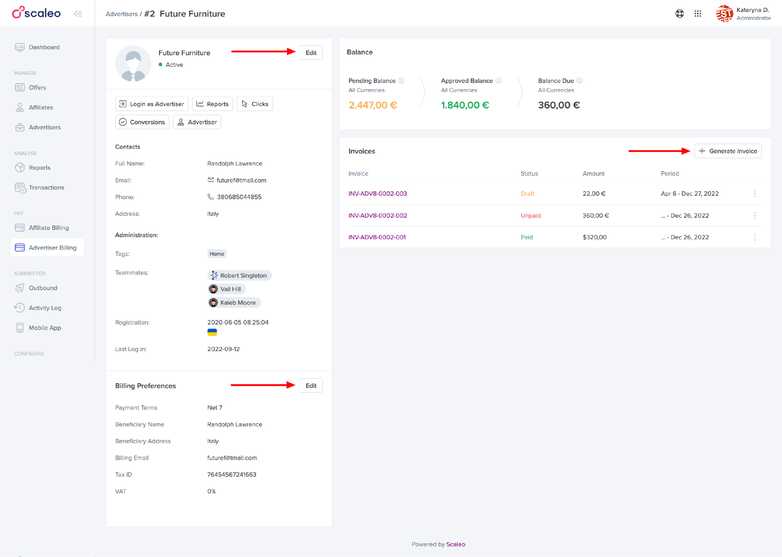The width and height of the screenshot is (782, 557).
Task: Click Approved Balance info icon
Action: (x=498, y=81)
